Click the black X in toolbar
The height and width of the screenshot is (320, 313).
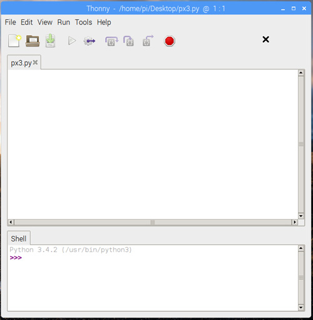[265, 40]
